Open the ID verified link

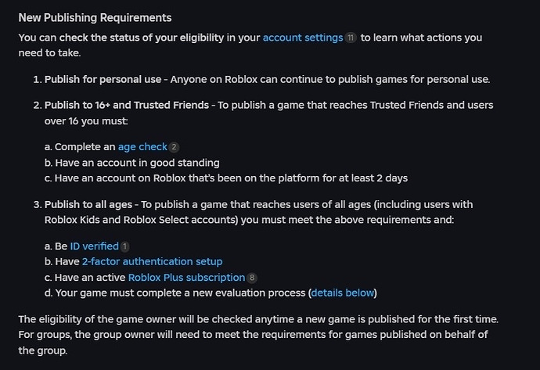click(95, 246)
